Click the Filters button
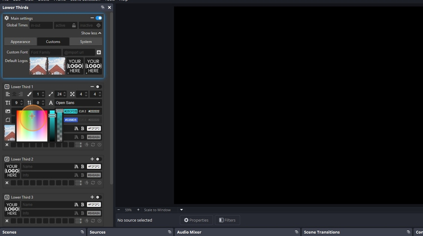 tap(227, 220)
